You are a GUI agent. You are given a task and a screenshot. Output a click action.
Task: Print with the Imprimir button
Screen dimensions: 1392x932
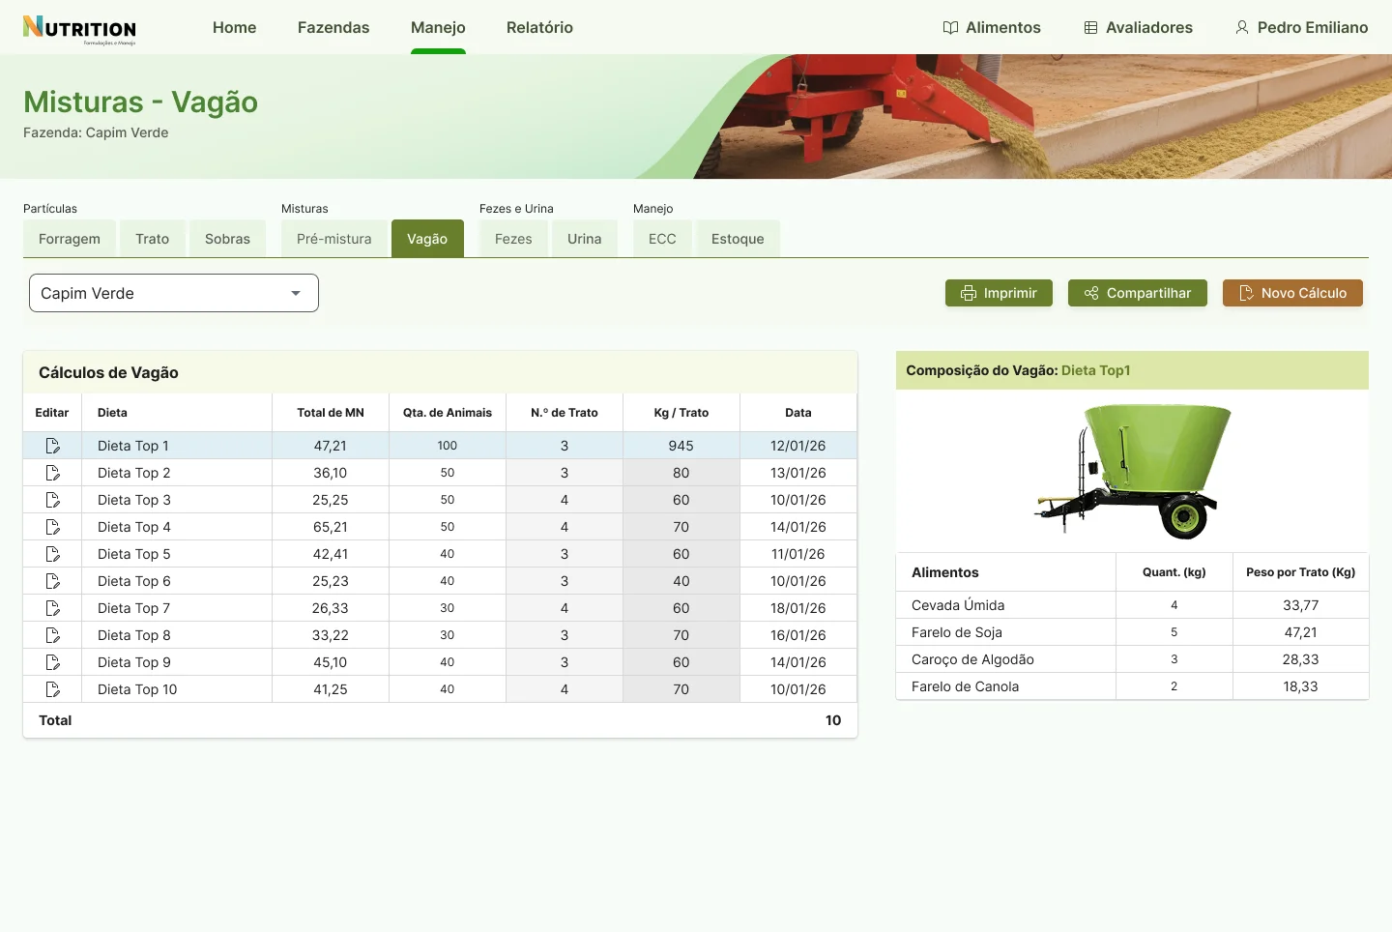[x=999, y=293]
